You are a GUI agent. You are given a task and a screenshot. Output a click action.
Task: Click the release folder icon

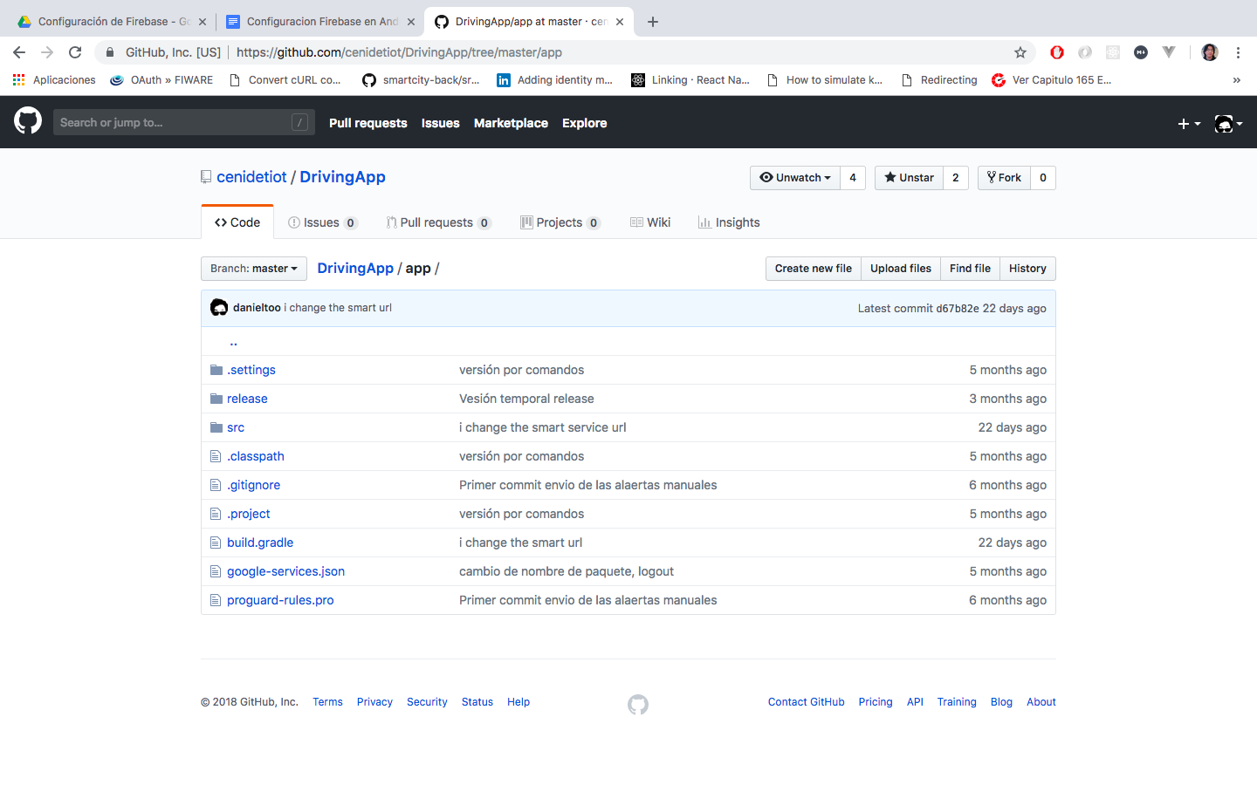(216, 399)
